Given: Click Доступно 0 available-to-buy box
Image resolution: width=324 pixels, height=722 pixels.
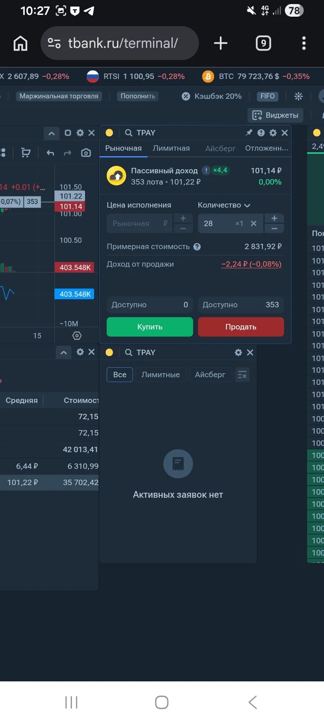Looking at the screenshot, I should pyautogui.click(x=150, y=305).
